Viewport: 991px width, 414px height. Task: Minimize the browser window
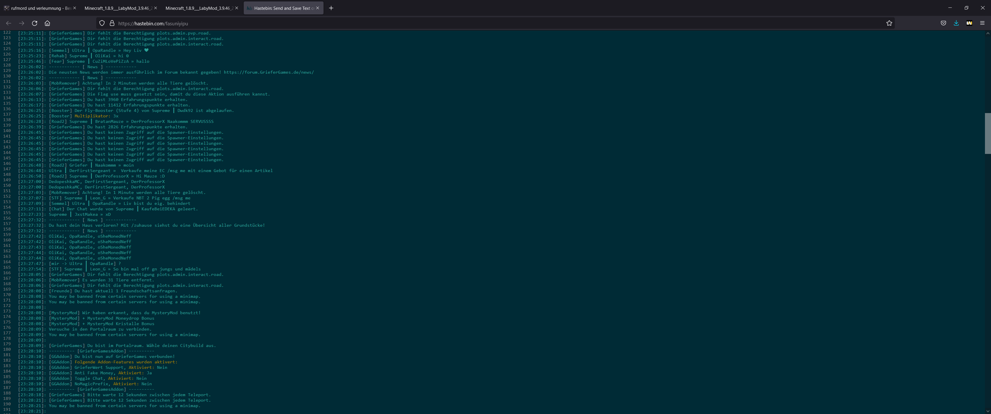[950, 8]
